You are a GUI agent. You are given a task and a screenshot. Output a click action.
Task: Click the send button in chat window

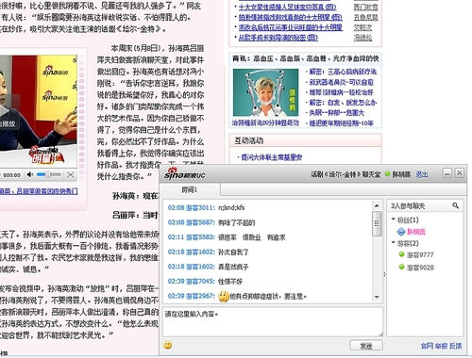tap(366, 346)
